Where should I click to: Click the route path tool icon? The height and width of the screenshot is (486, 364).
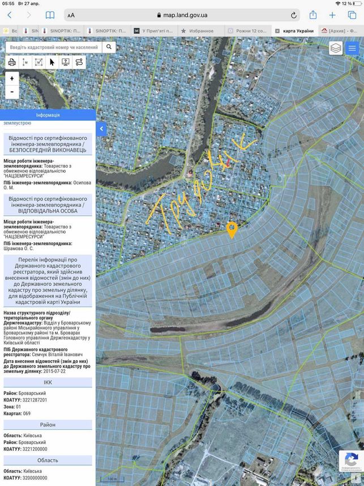point(79,62)
